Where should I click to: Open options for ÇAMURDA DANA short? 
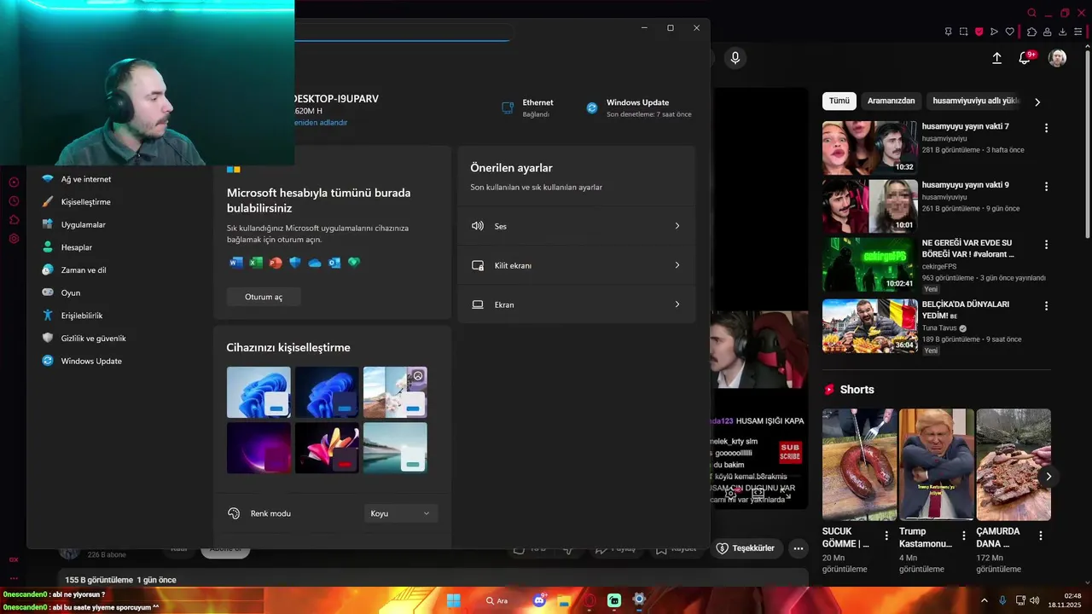click(x=1041, y=536)
